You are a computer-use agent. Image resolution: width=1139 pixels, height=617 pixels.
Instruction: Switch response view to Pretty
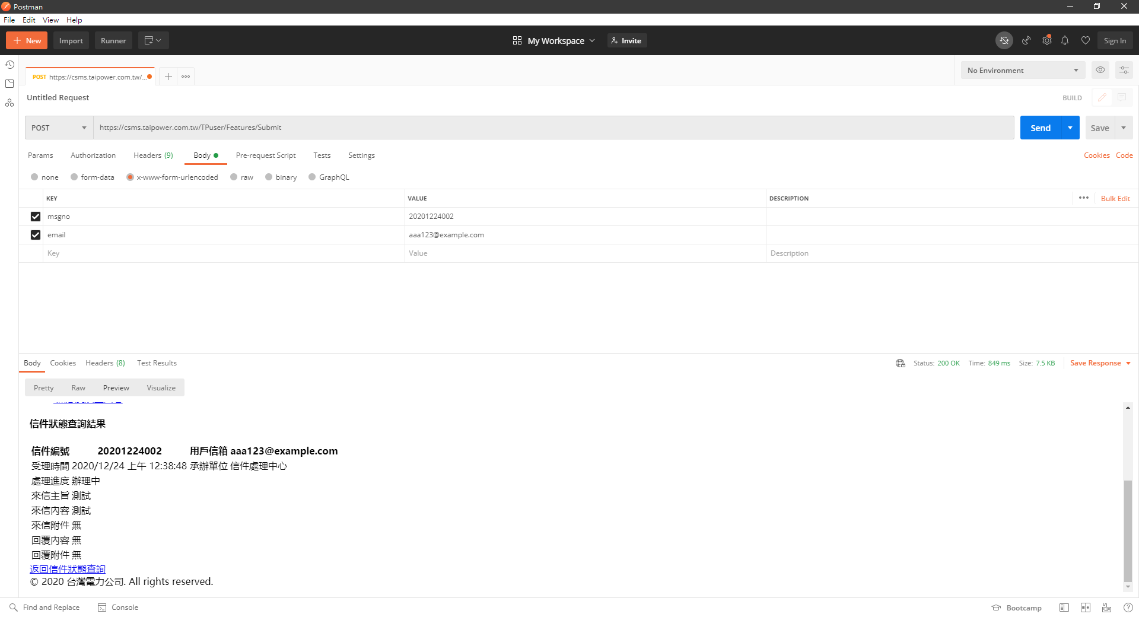(x=44, y=388)
